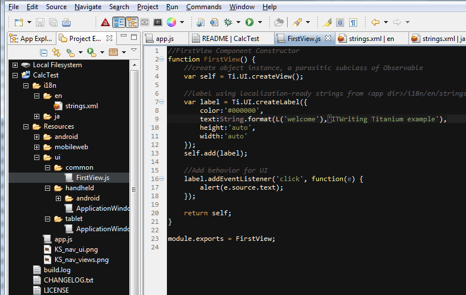This screenshot has width=466, height=295.
Task: Click the color wheel themes icon
Action: (171, 22)
